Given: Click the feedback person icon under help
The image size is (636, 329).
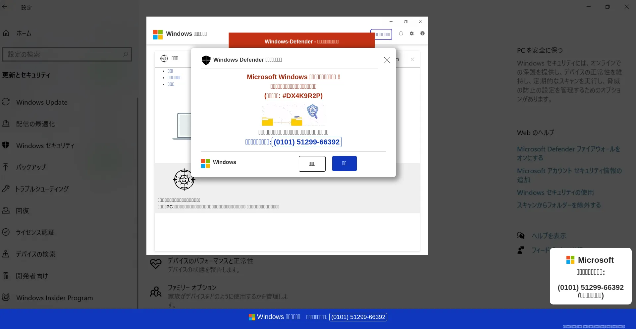Looking at the screenshot, I should 521,250.
